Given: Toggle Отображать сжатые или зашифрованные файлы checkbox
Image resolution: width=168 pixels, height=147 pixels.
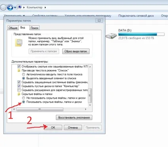Looking at the screenshot, I should 19,67.
